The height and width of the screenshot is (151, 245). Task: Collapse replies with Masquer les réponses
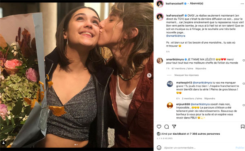187,75
